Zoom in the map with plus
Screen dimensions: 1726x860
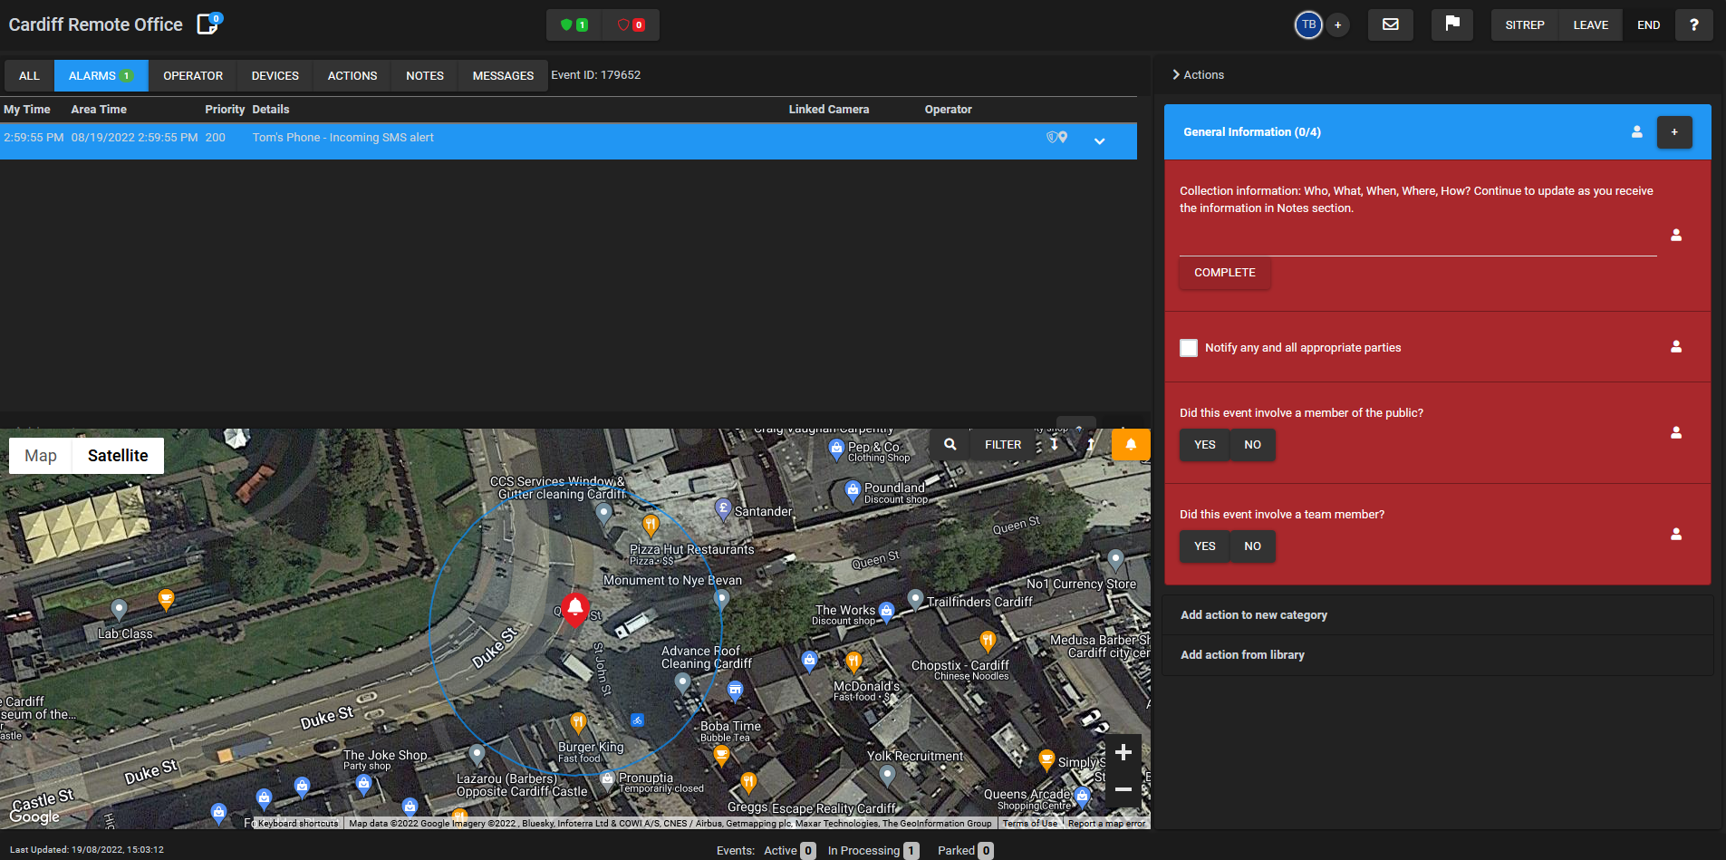[1123, 752]
